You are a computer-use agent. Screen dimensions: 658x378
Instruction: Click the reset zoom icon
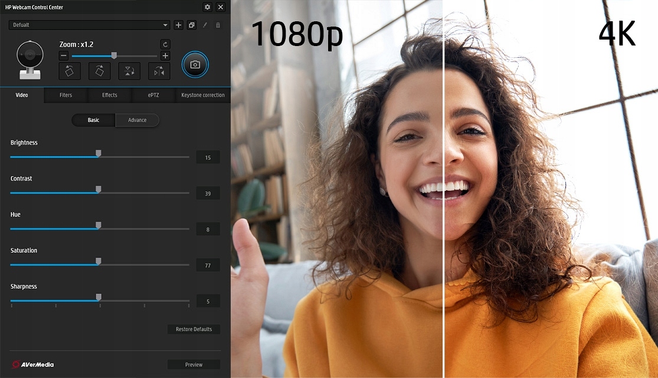165,44
